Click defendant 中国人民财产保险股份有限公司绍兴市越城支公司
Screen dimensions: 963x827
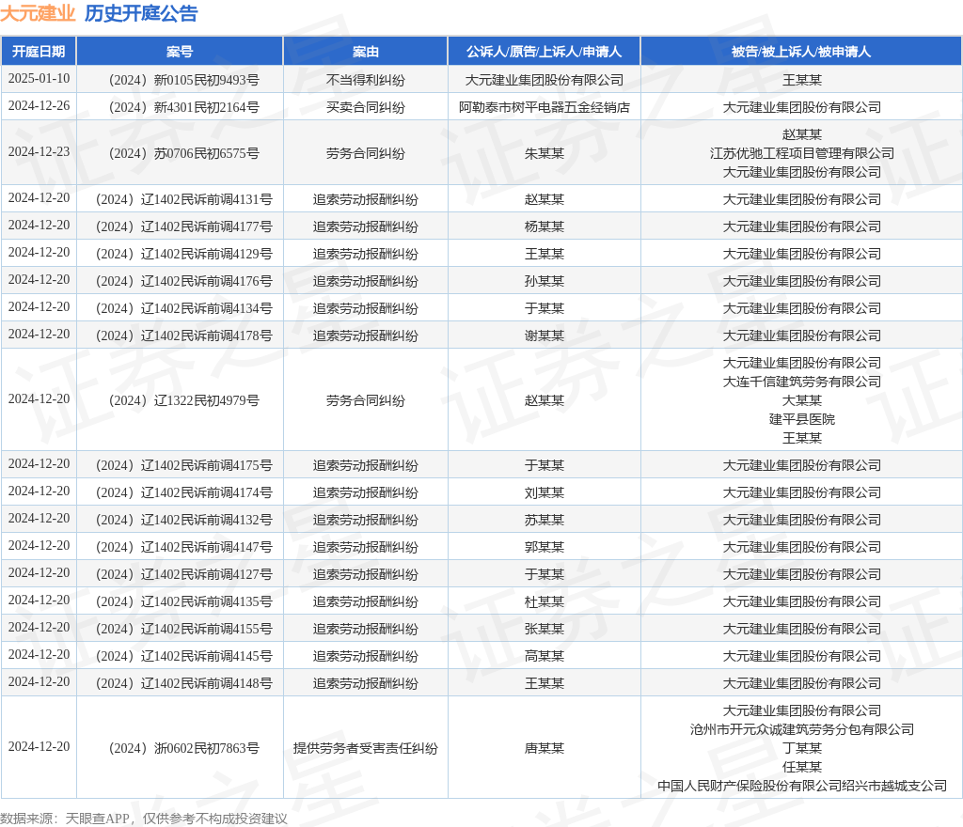pos(801,786)
